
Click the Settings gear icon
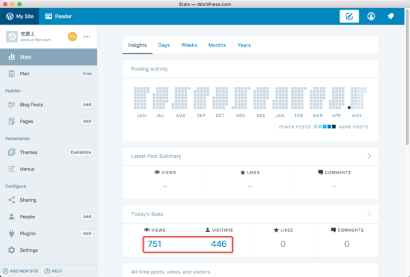12,250
